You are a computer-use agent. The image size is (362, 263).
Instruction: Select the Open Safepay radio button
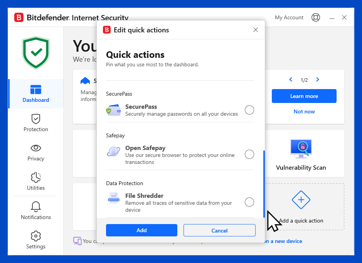click(249, 154)
